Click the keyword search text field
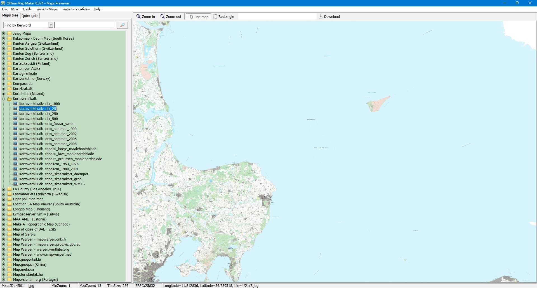 [x=85, y=25]
